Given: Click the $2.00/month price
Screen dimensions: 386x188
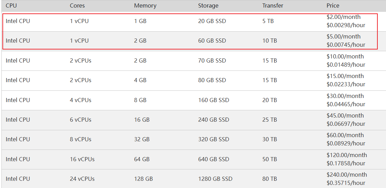Looking at the screenshot, I should (343, 17).
